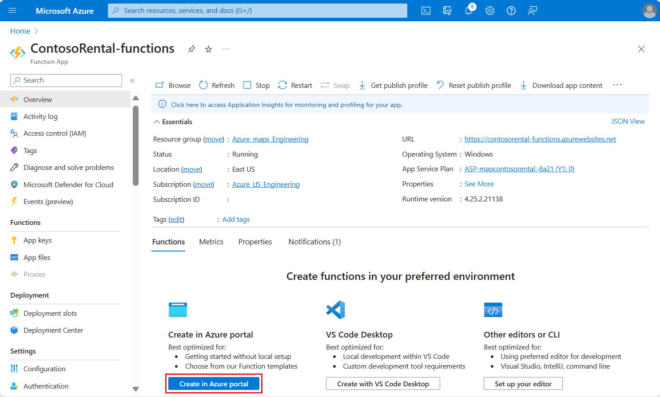Collapse the Essentials section
The width and height of the screenshot is (660, 397).
pos(173,122)
